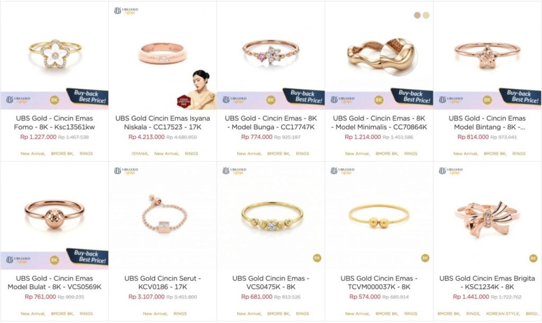542x323 pixels.
Task: Click the KOREAN STYLE tag under the Brigita ring
Action: coord(503,313)
